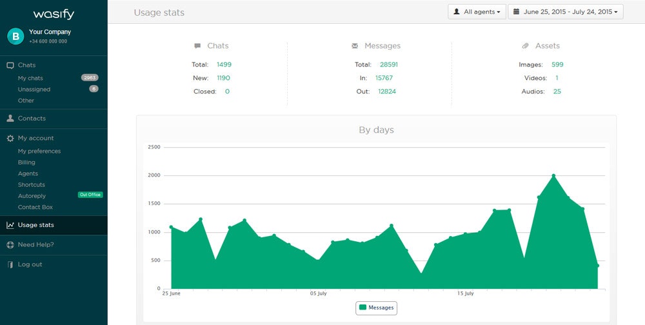Click the total messages value 28591

point(389,64)
